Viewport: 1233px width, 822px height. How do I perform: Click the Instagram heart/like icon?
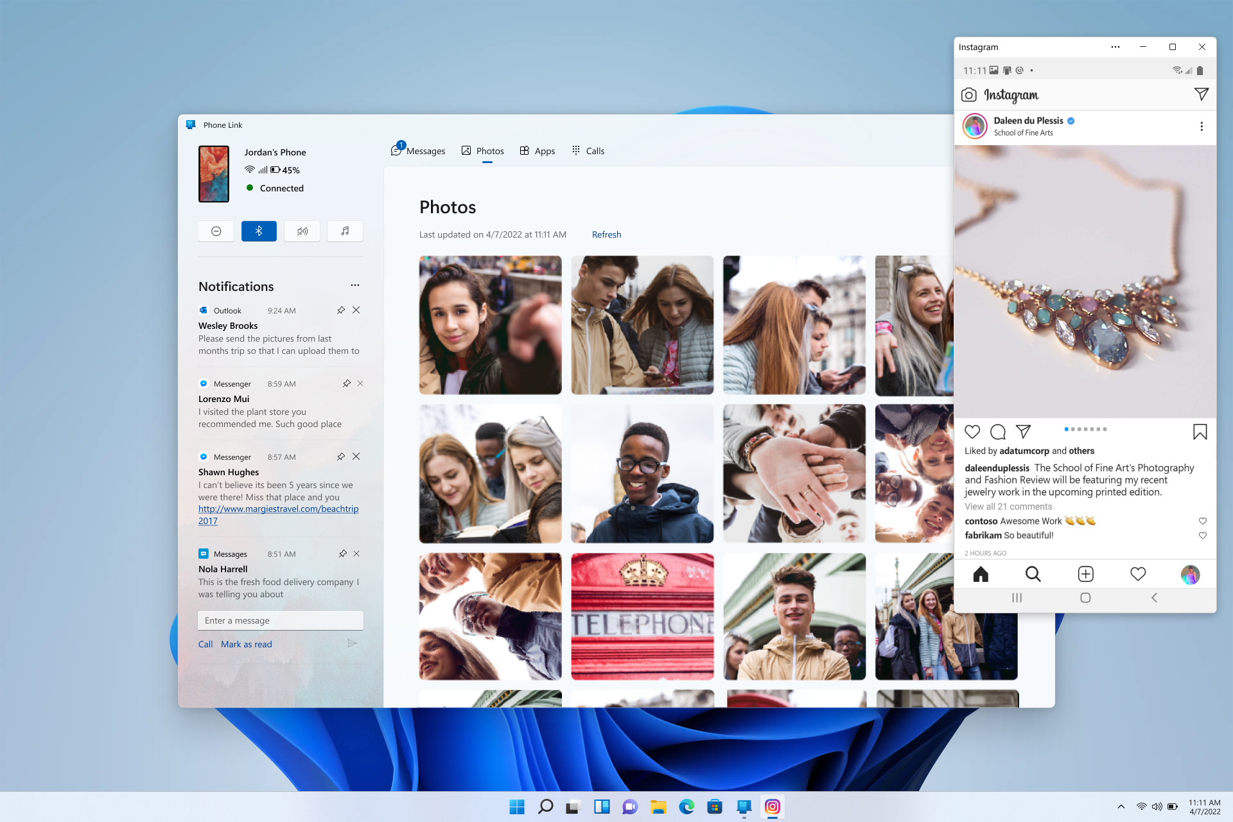click(x=972, y=430)
